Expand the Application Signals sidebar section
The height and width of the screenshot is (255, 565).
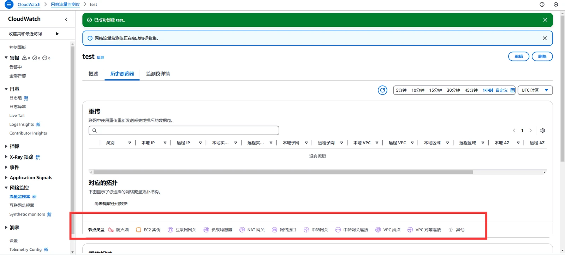(6, 177)
